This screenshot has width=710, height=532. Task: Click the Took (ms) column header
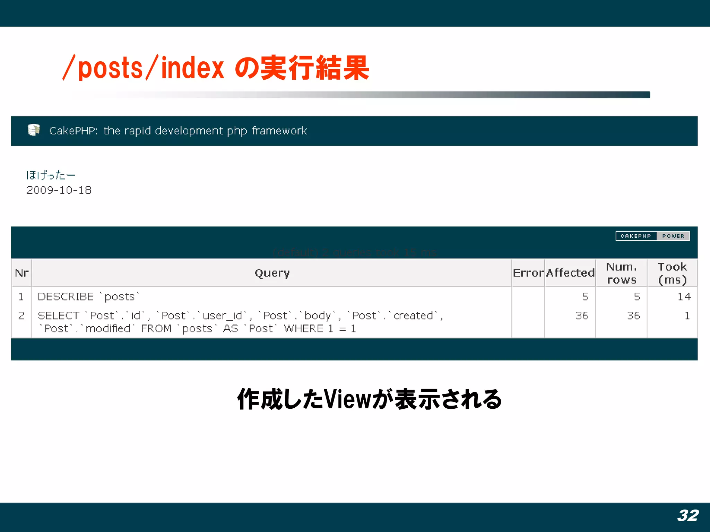click(x=672, y=273)
